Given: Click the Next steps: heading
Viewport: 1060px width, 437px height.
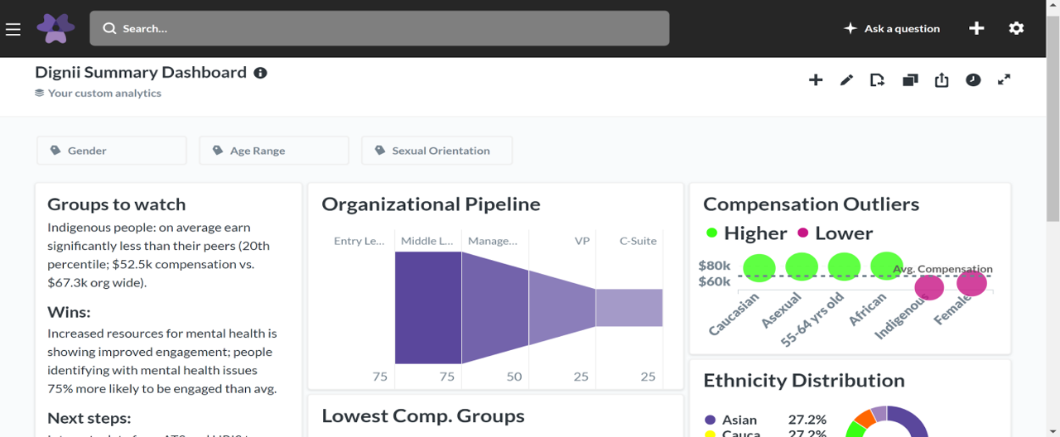Looking at the screenshot, I should pyautogui.click(x=89, y=418).
